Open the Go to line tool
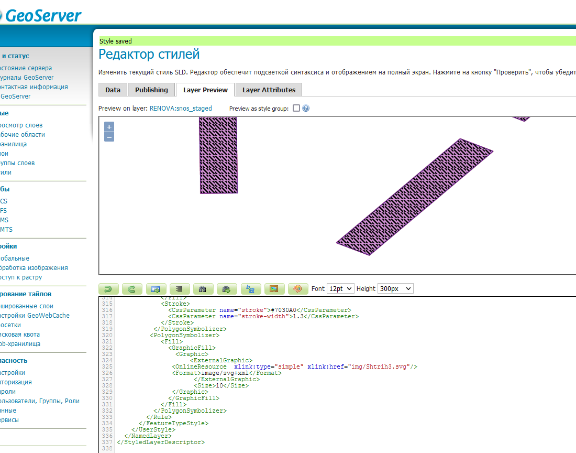Screen dimensions: 576x453 point(156,289)
